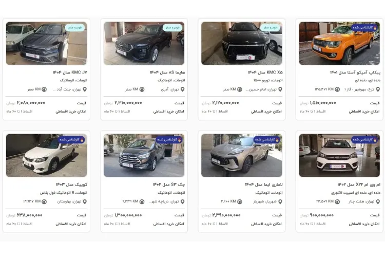Click odometer icon on MVM X22 card
The height and width of the screenshot is (257, 385).
tap(337, 201)
